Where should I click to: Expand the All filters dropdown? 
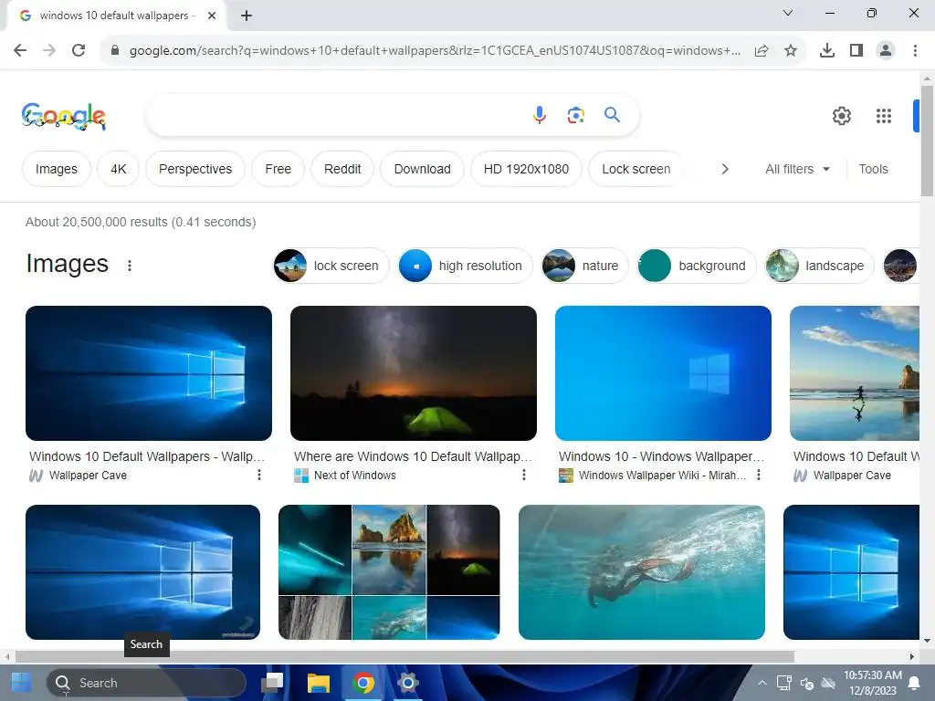coord(797,169)
